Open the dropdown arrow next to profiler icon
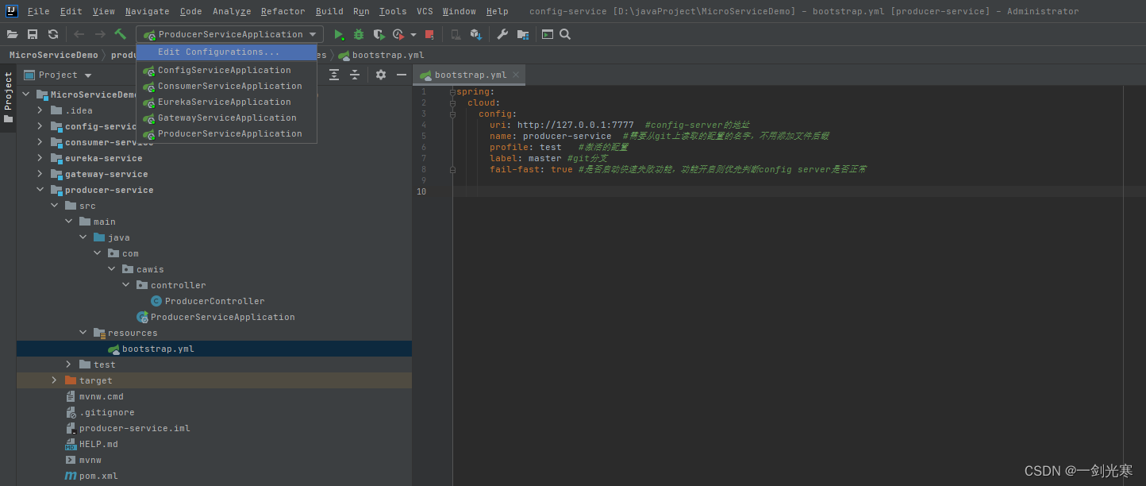The width and height of the screenshot is (1146, 486). coord(413,34)
